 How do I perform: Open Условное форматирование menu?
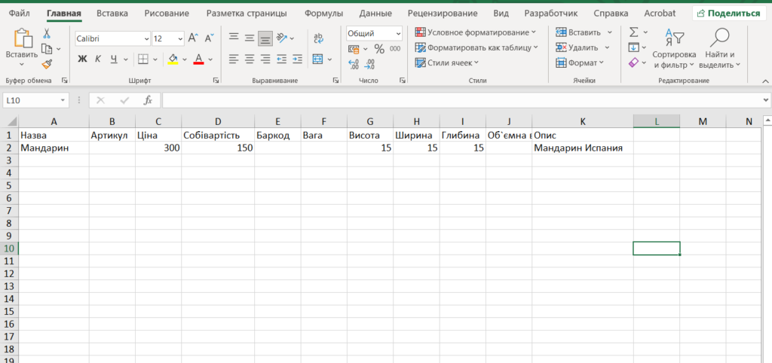click(476, 32)
